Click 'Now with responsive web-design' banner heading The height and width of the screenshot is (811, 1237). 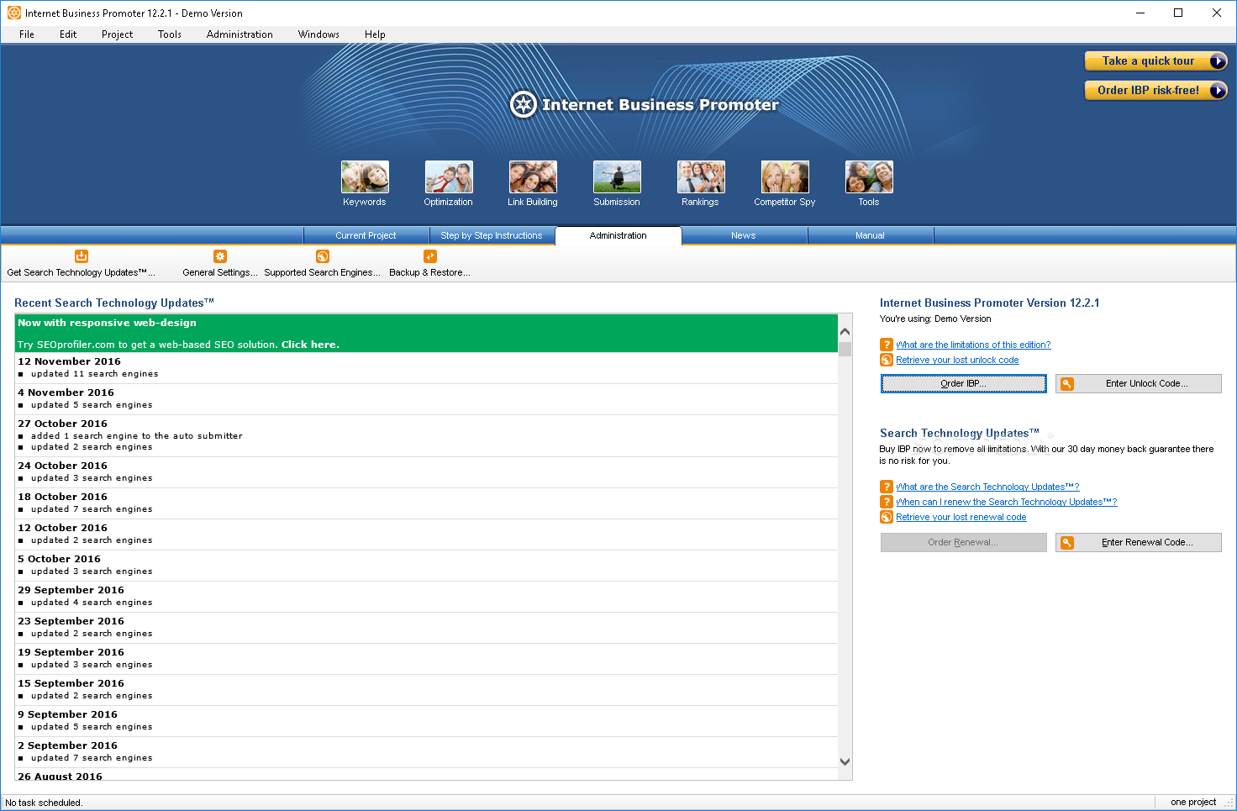107,323
